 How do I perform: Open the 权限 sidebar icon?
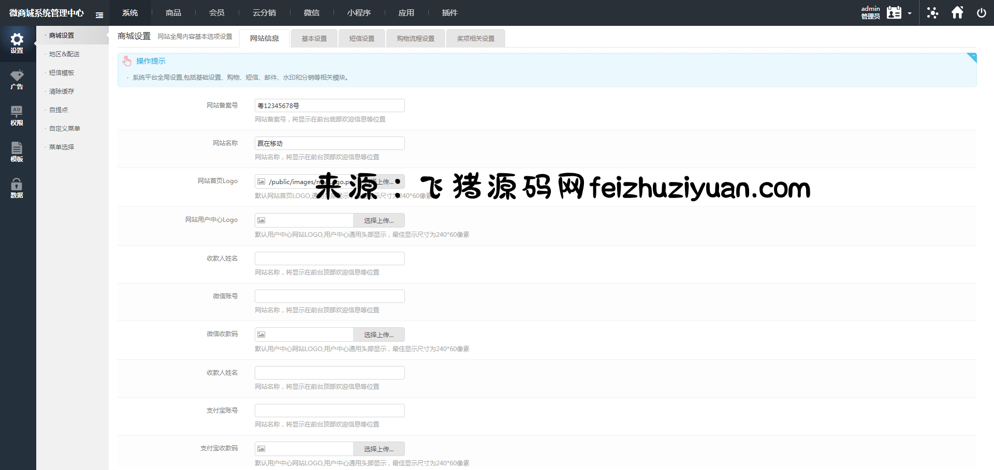(x=17, y=115)
